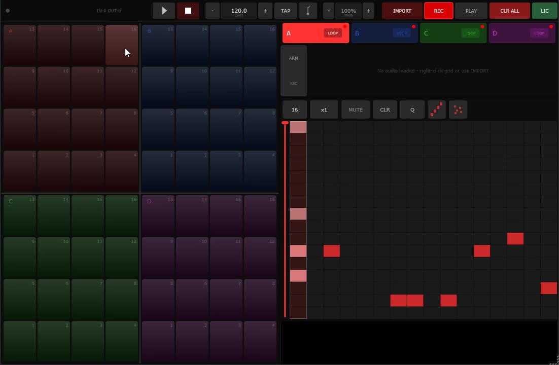
Task: Change the x1 speed multiplier
Action: pos(324,110)
